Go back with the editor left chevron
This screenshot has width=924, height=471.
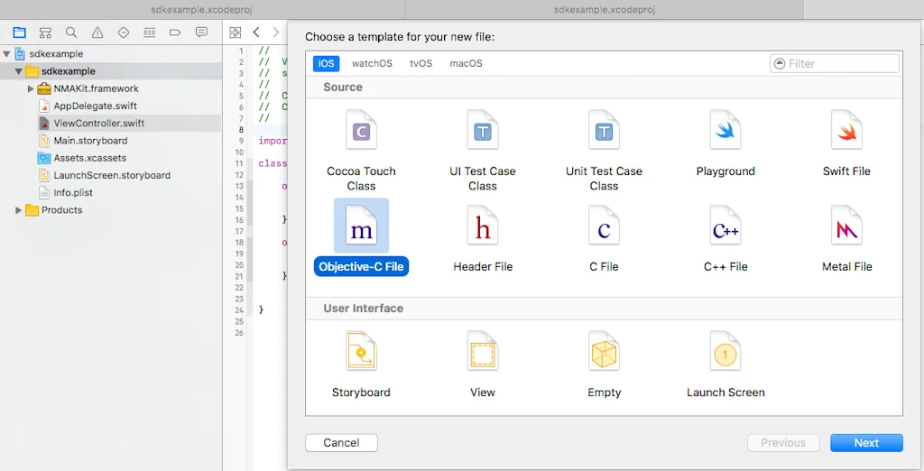click(255, 32)
